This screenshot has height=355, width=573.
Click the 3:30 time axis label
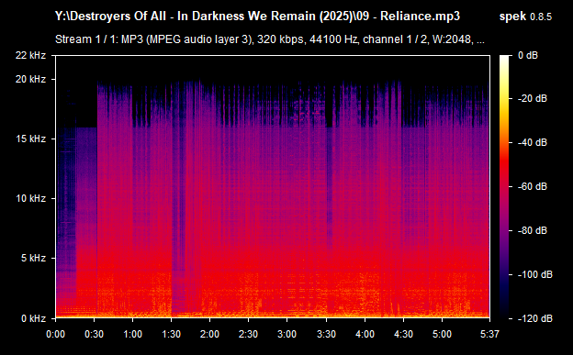pyautogui.click(x=326, y=334)
